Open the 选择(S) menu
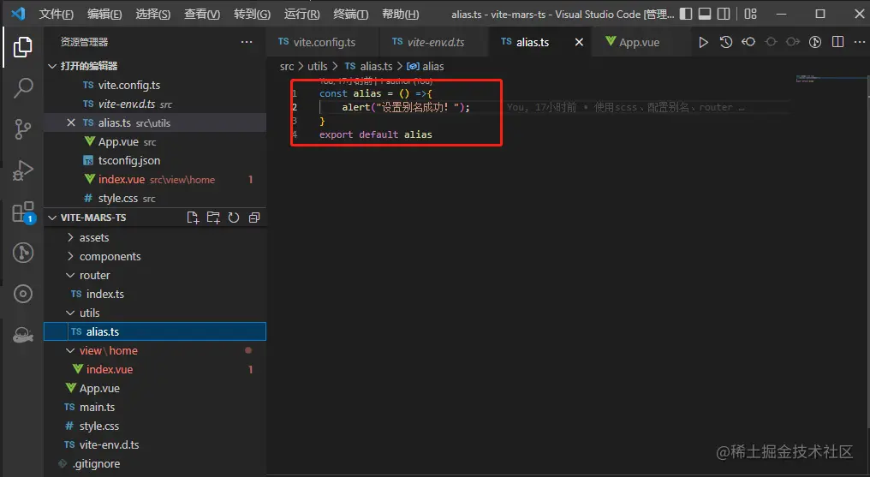 (153, 14)
